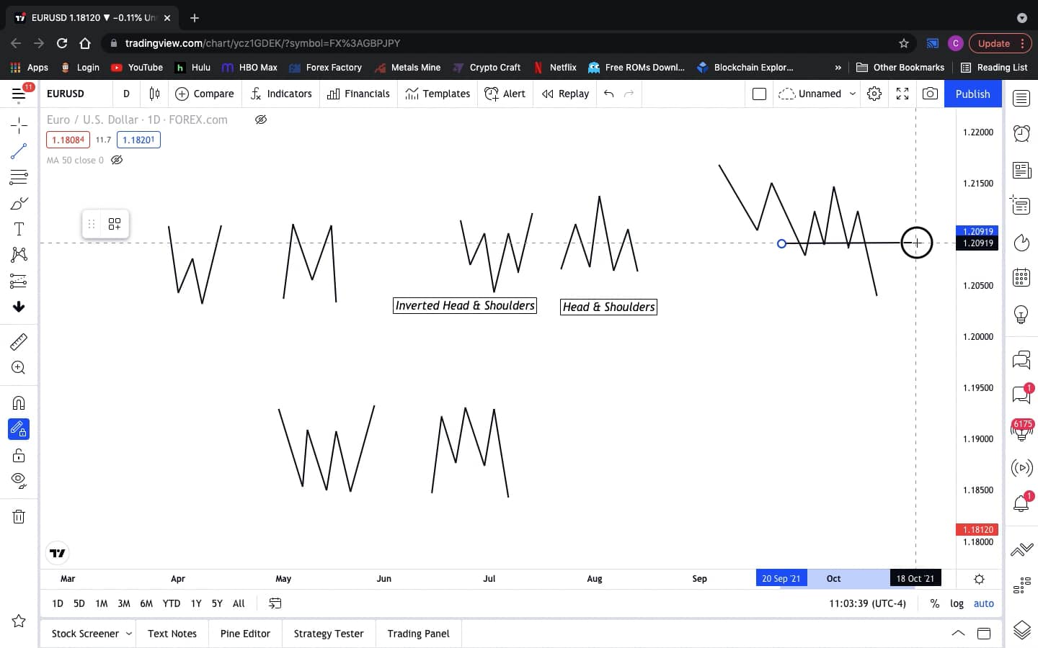
Task: Click the Compare symbols button
Action: (205, 94)
